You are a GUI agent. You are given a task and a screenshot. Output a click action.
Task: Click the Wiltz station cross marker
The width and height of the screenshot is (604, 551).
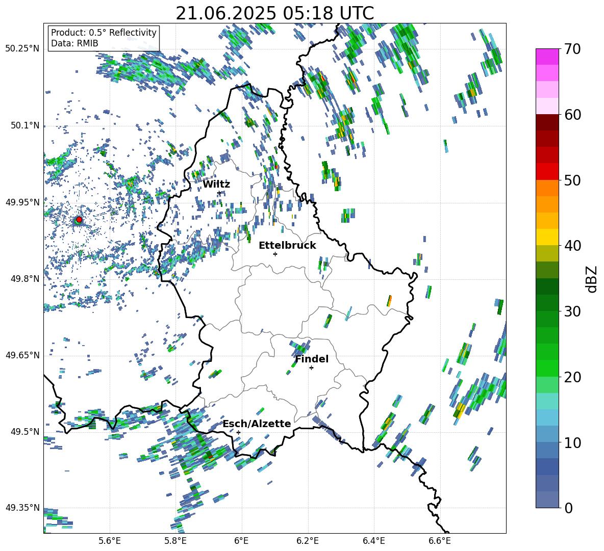click(219, 193)
